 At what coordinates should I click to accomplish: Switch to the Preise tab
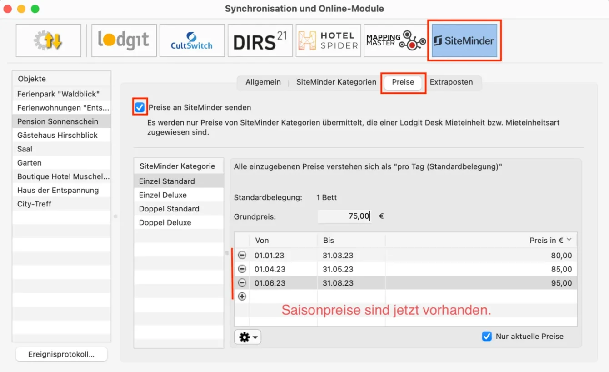click(x=403, y=82)
